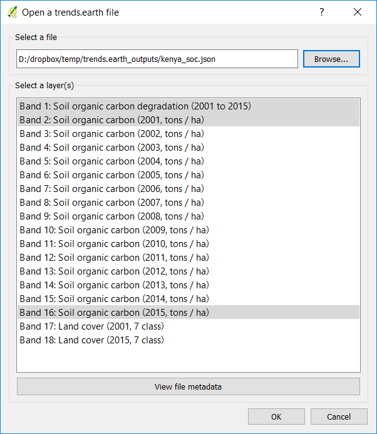Screen dimensions: 377x434
Task: Select Band 2: Soil organic carbon 2001
Action: [189, 120]
